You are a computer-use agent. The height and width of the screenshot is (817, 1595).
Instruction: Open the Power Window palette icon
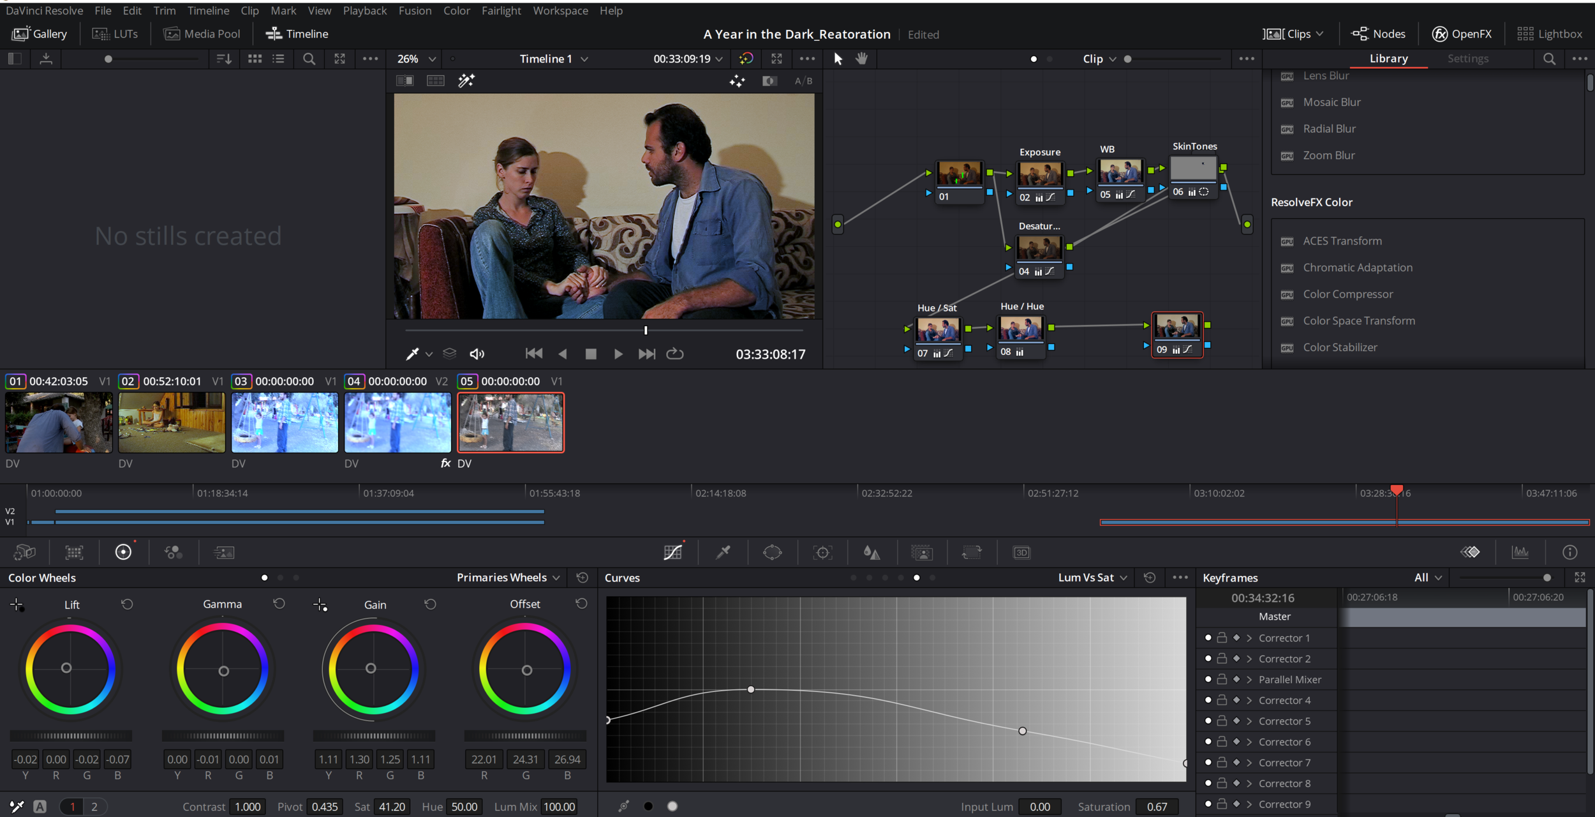(772, 552)
